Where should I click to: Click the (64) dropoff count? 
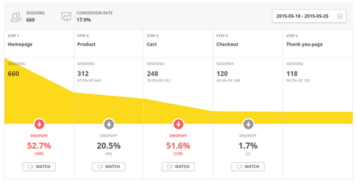click(109, 153)
